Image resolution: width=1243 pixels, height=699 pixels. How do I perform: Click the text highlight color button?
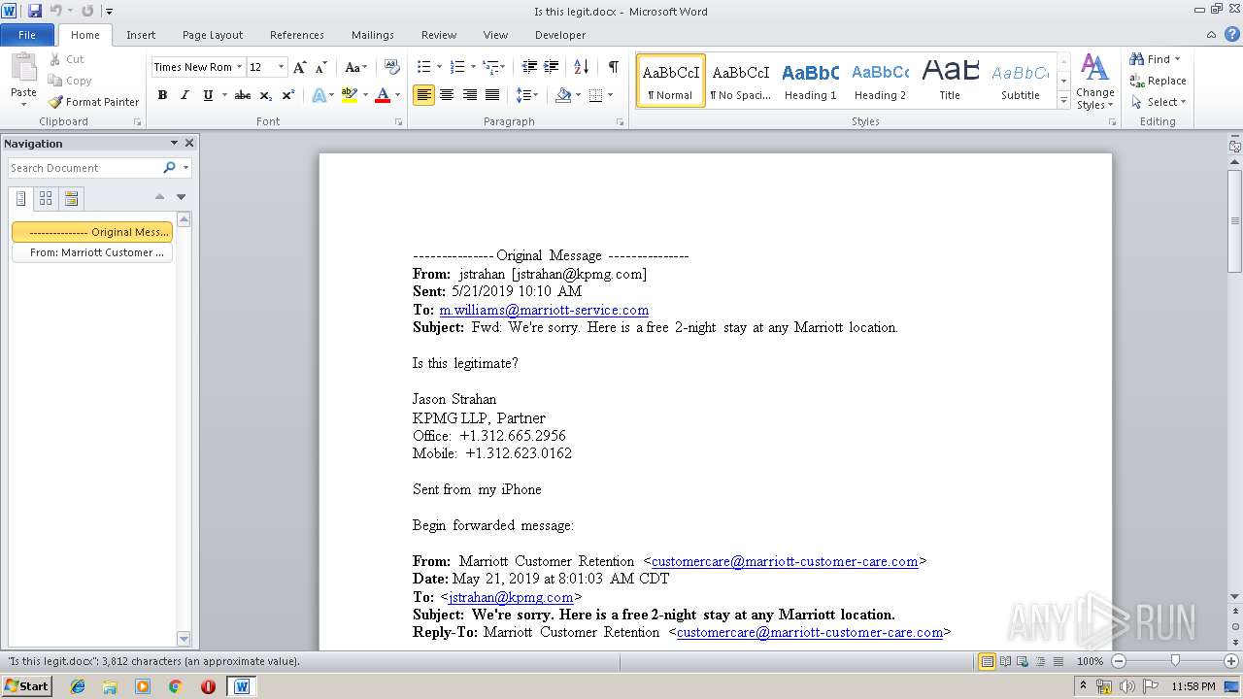(350, 95)
